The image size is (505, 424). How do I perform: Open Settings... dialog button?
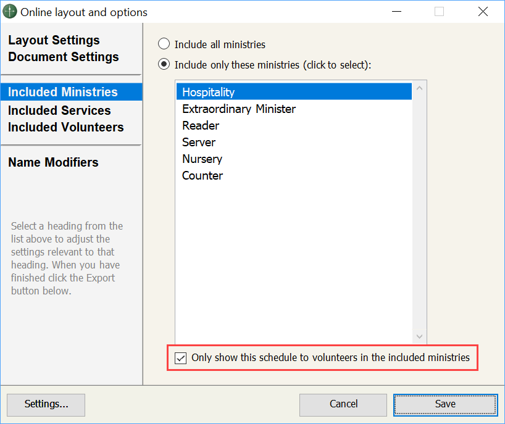coord(46,404)
